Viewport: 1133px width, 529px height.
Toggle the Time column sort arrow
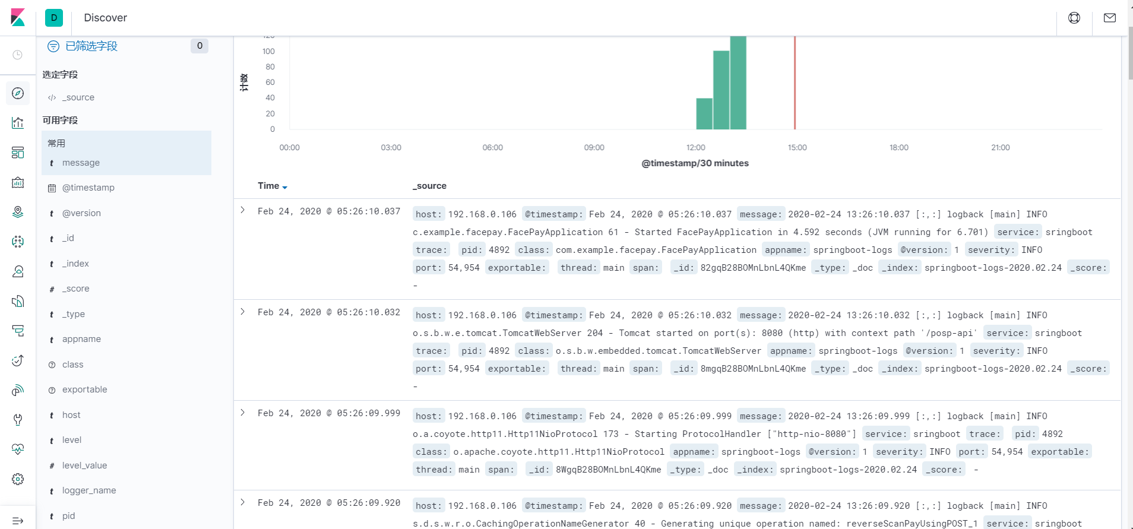(285, 187)
